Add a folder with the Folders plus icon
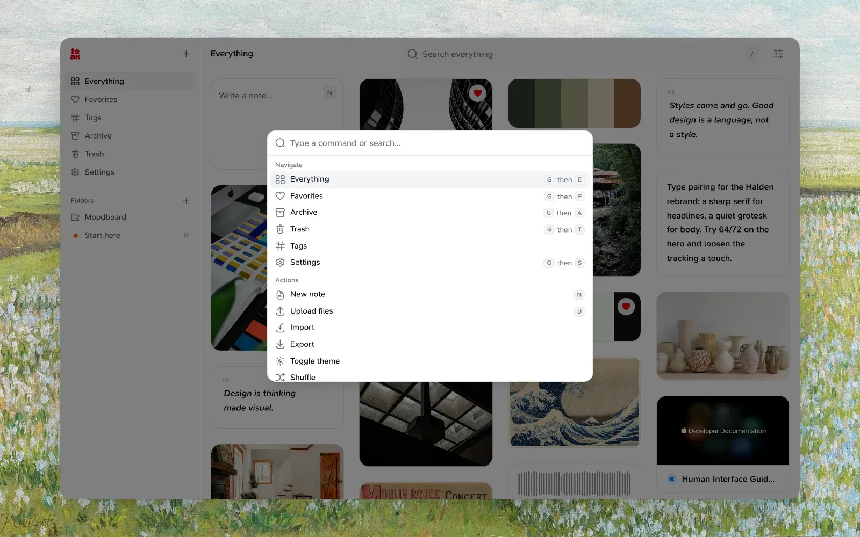The height and width of the screenshot is (537, 860). tap(186, 201)
